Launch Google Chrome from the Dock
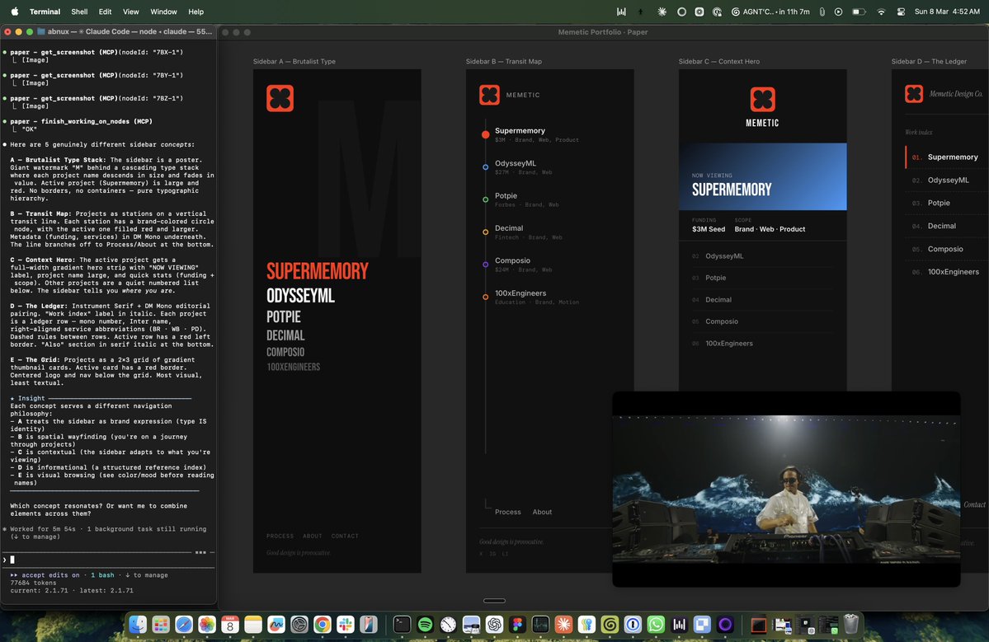 pos(323,625)
